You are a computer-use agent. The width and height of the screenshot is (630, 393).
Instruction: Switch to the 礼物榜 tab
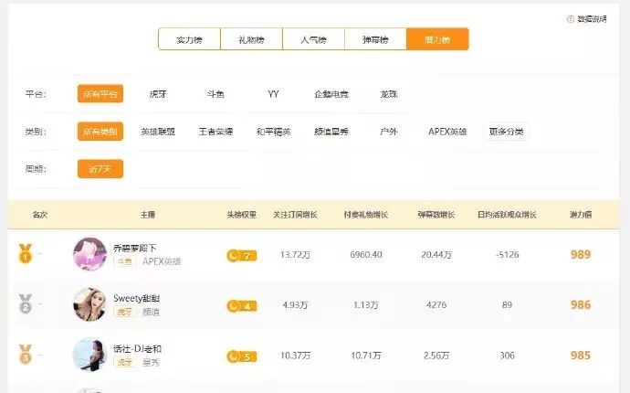click(251, 39)
